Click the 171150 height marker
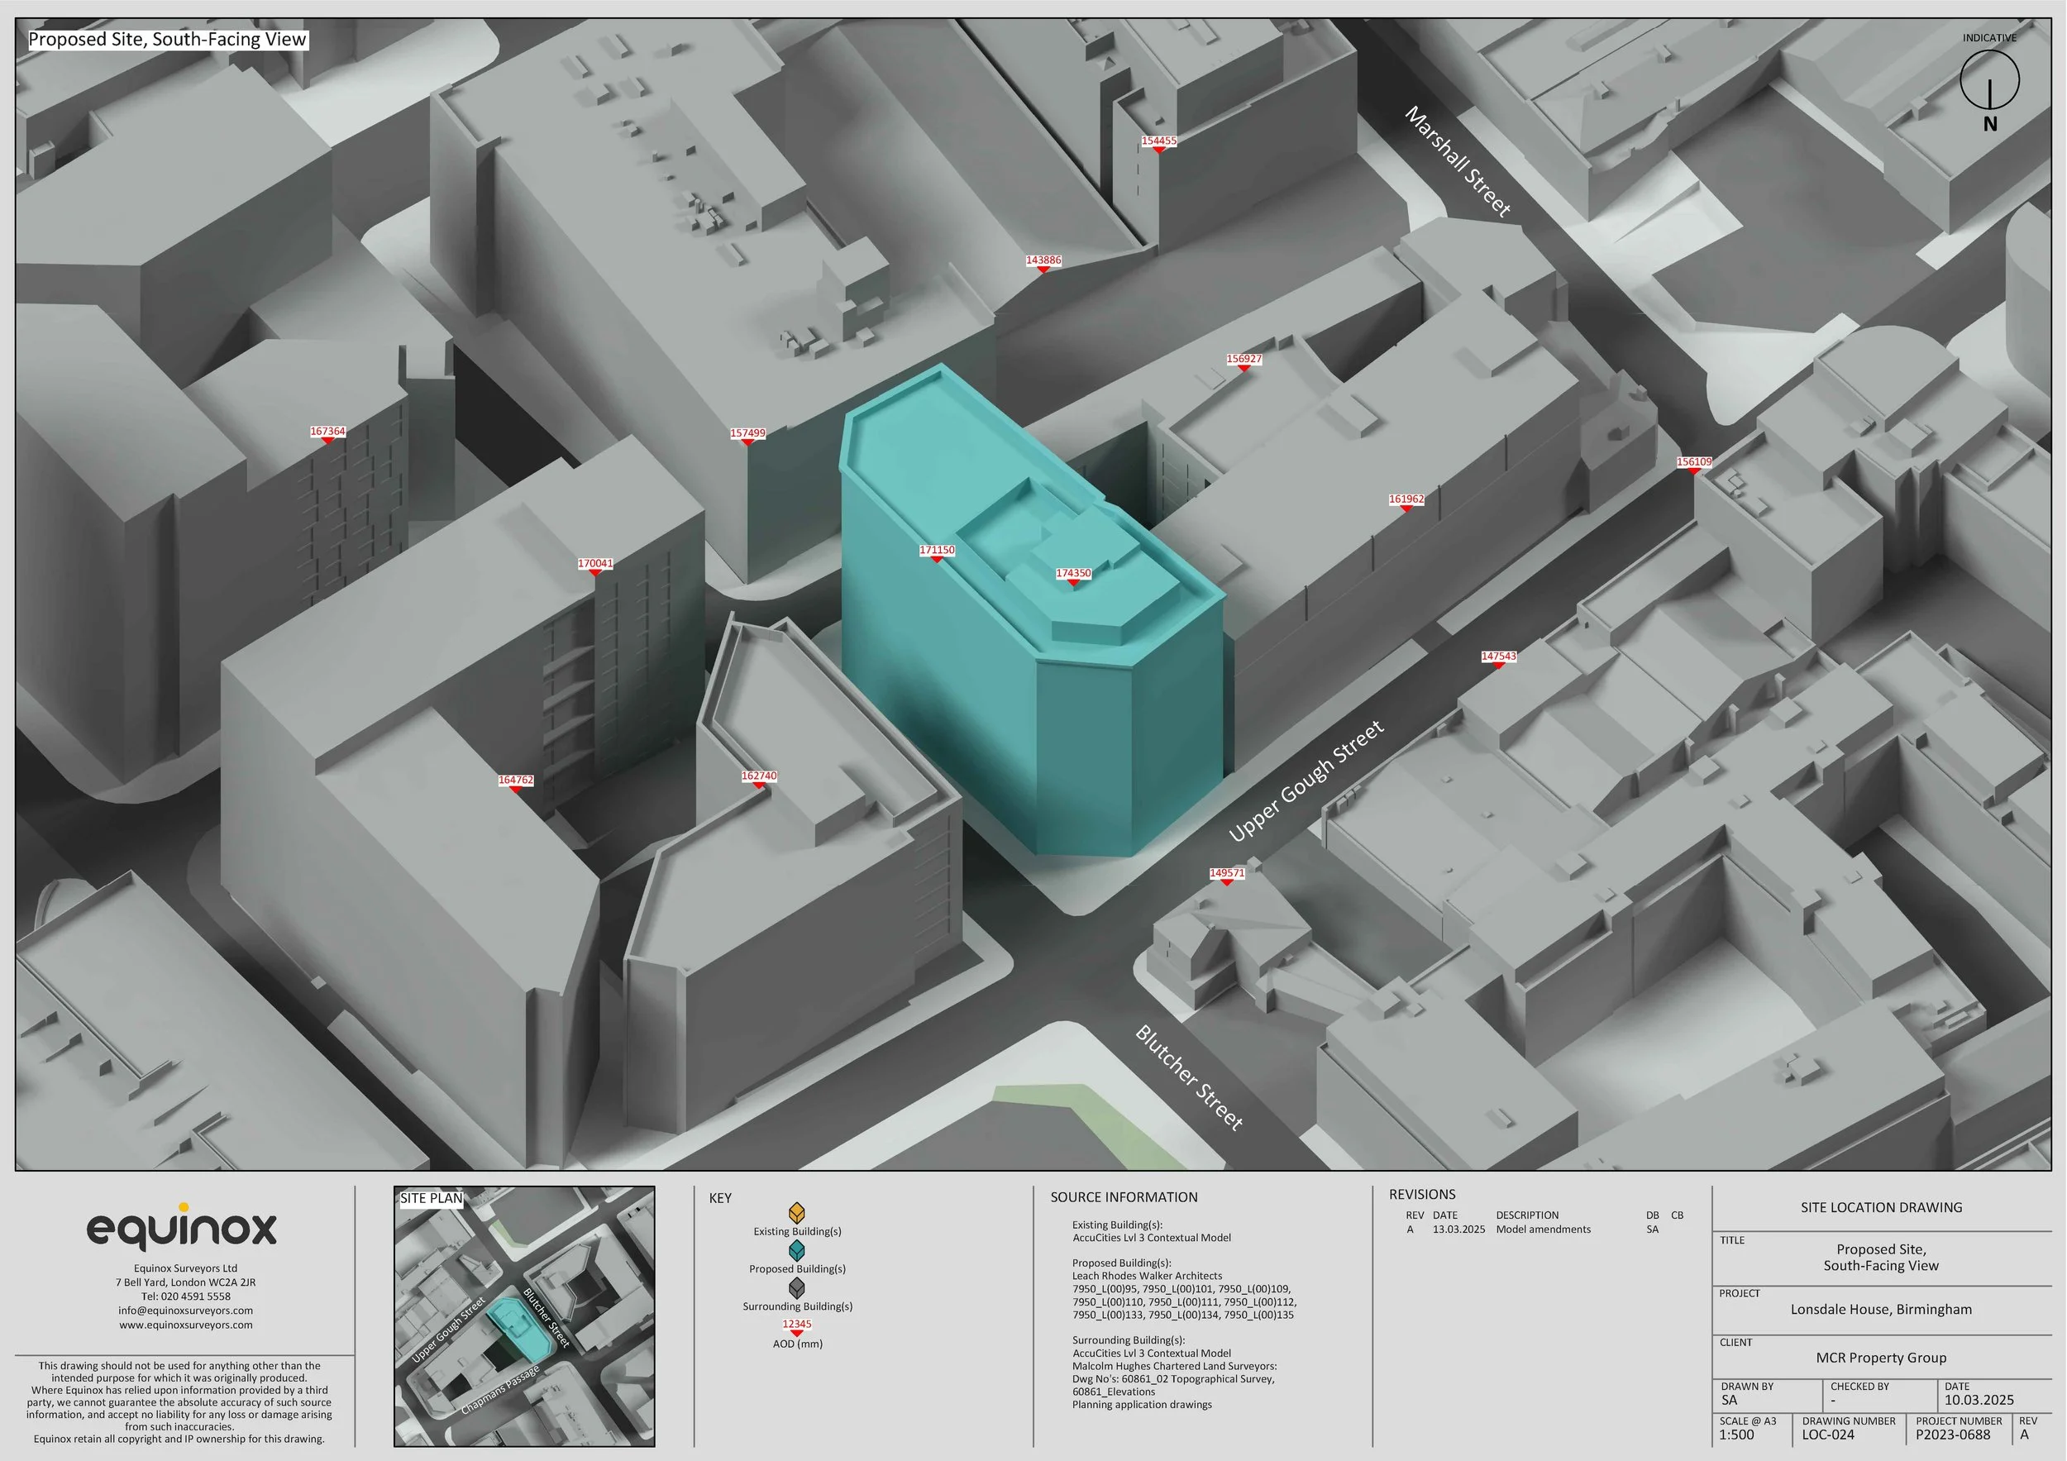Screen dimensions: 2067x1461 pyautogui.click(x=936, y=551)
